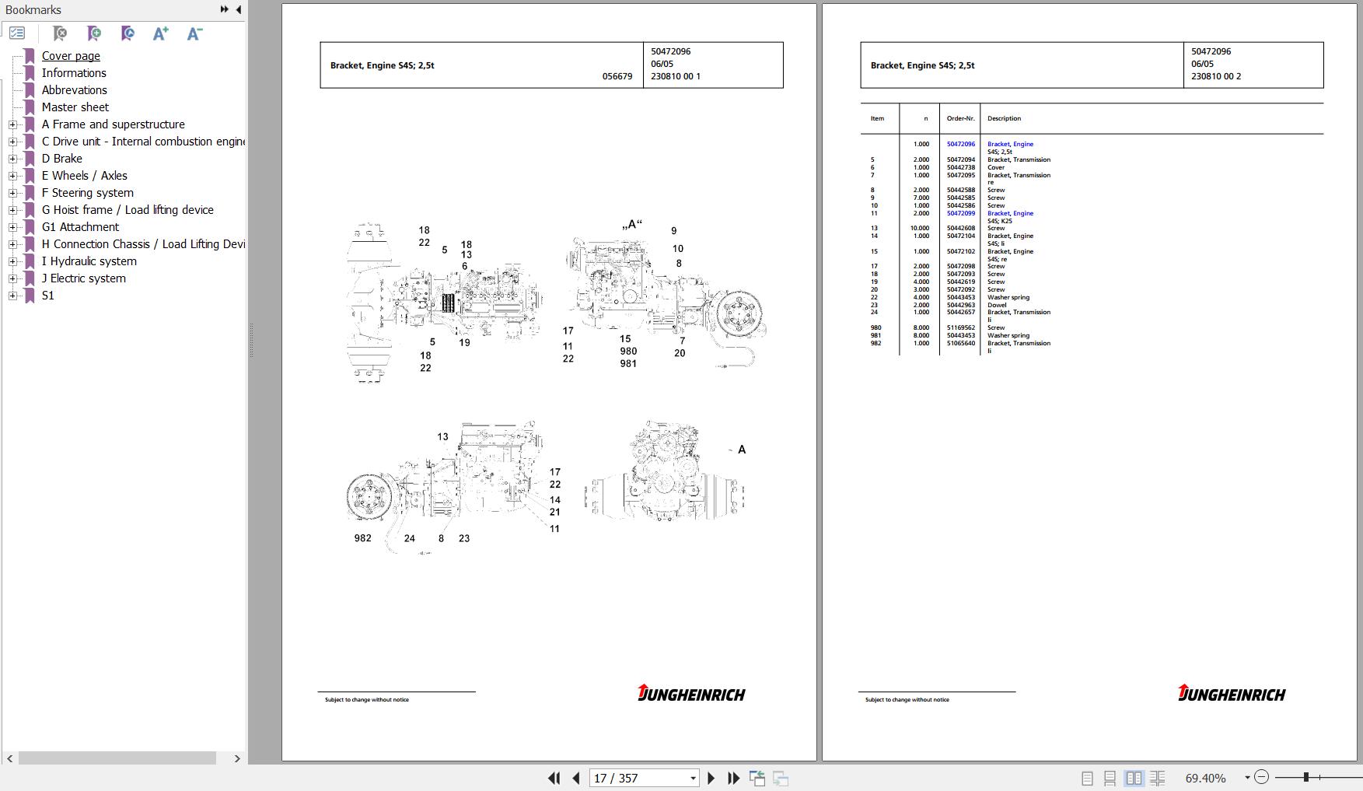Expand the S1 bookmark

tap(12, 296)
